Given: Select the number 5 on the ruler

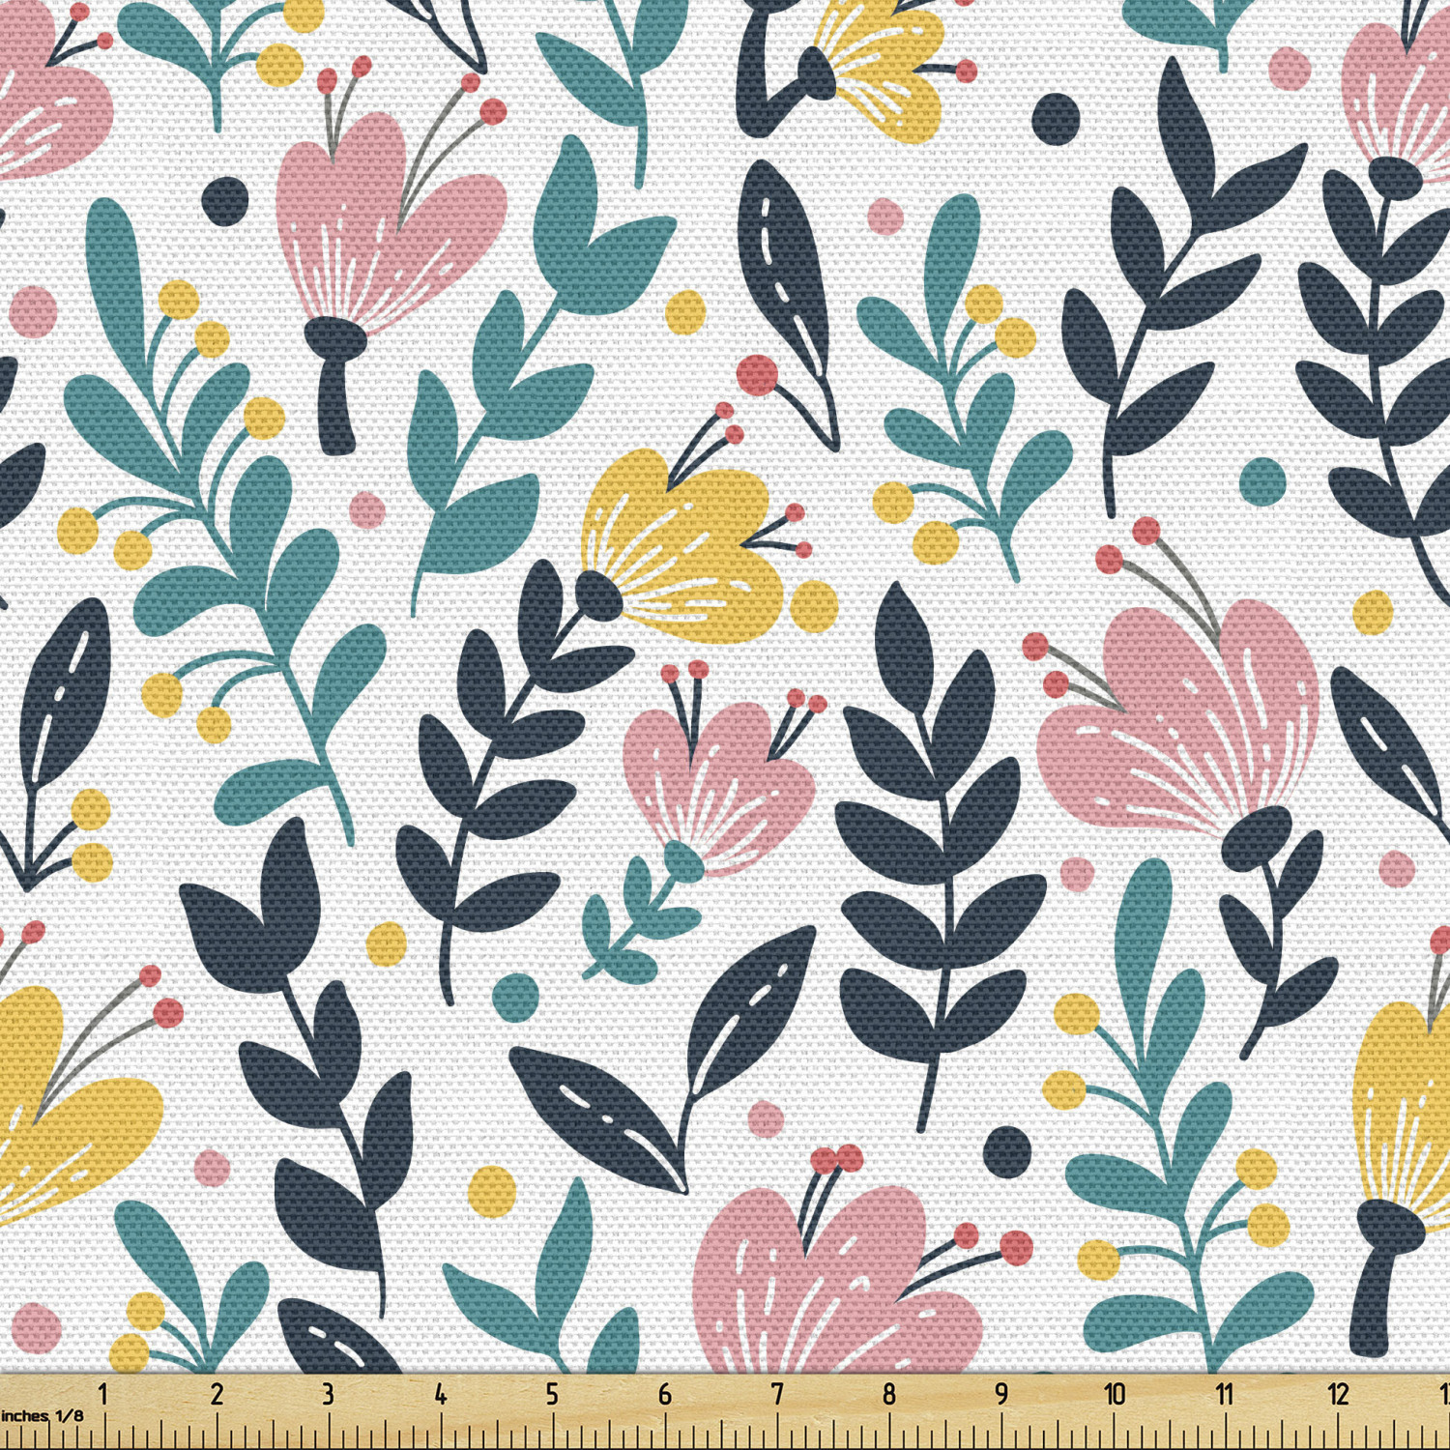Looking at the screenshot, I should (x=552, y=1394).
